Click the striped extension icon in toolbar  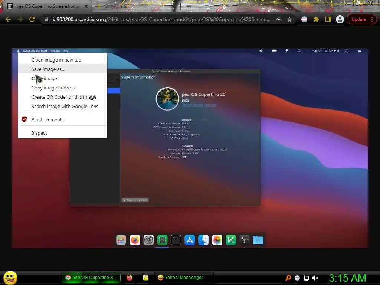tap(304, 19)
